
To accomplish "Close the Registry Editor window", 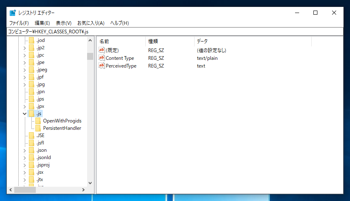I will [334, 13].
